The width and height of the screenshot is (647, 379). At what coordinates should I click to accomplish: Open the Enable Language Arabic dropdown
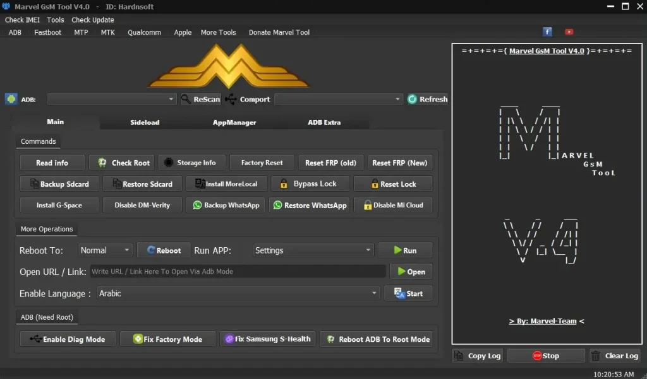pos(238,293)
